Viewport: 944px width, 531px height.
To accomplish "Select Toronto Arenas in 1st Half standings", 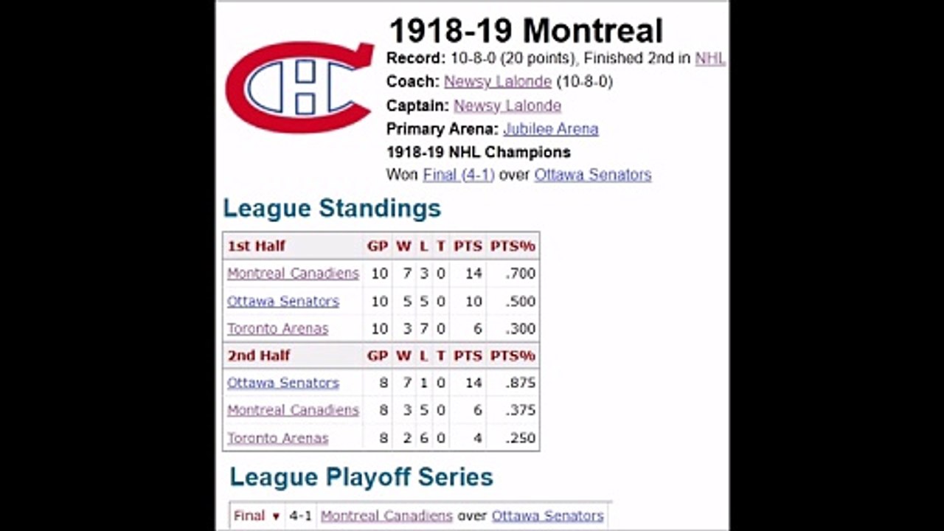I will tap(278, 328).
